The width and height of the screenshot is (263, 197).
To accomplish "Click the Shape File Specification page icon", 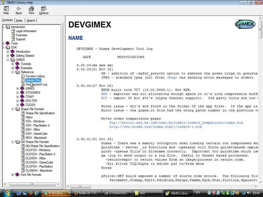I will click(23, 113).
